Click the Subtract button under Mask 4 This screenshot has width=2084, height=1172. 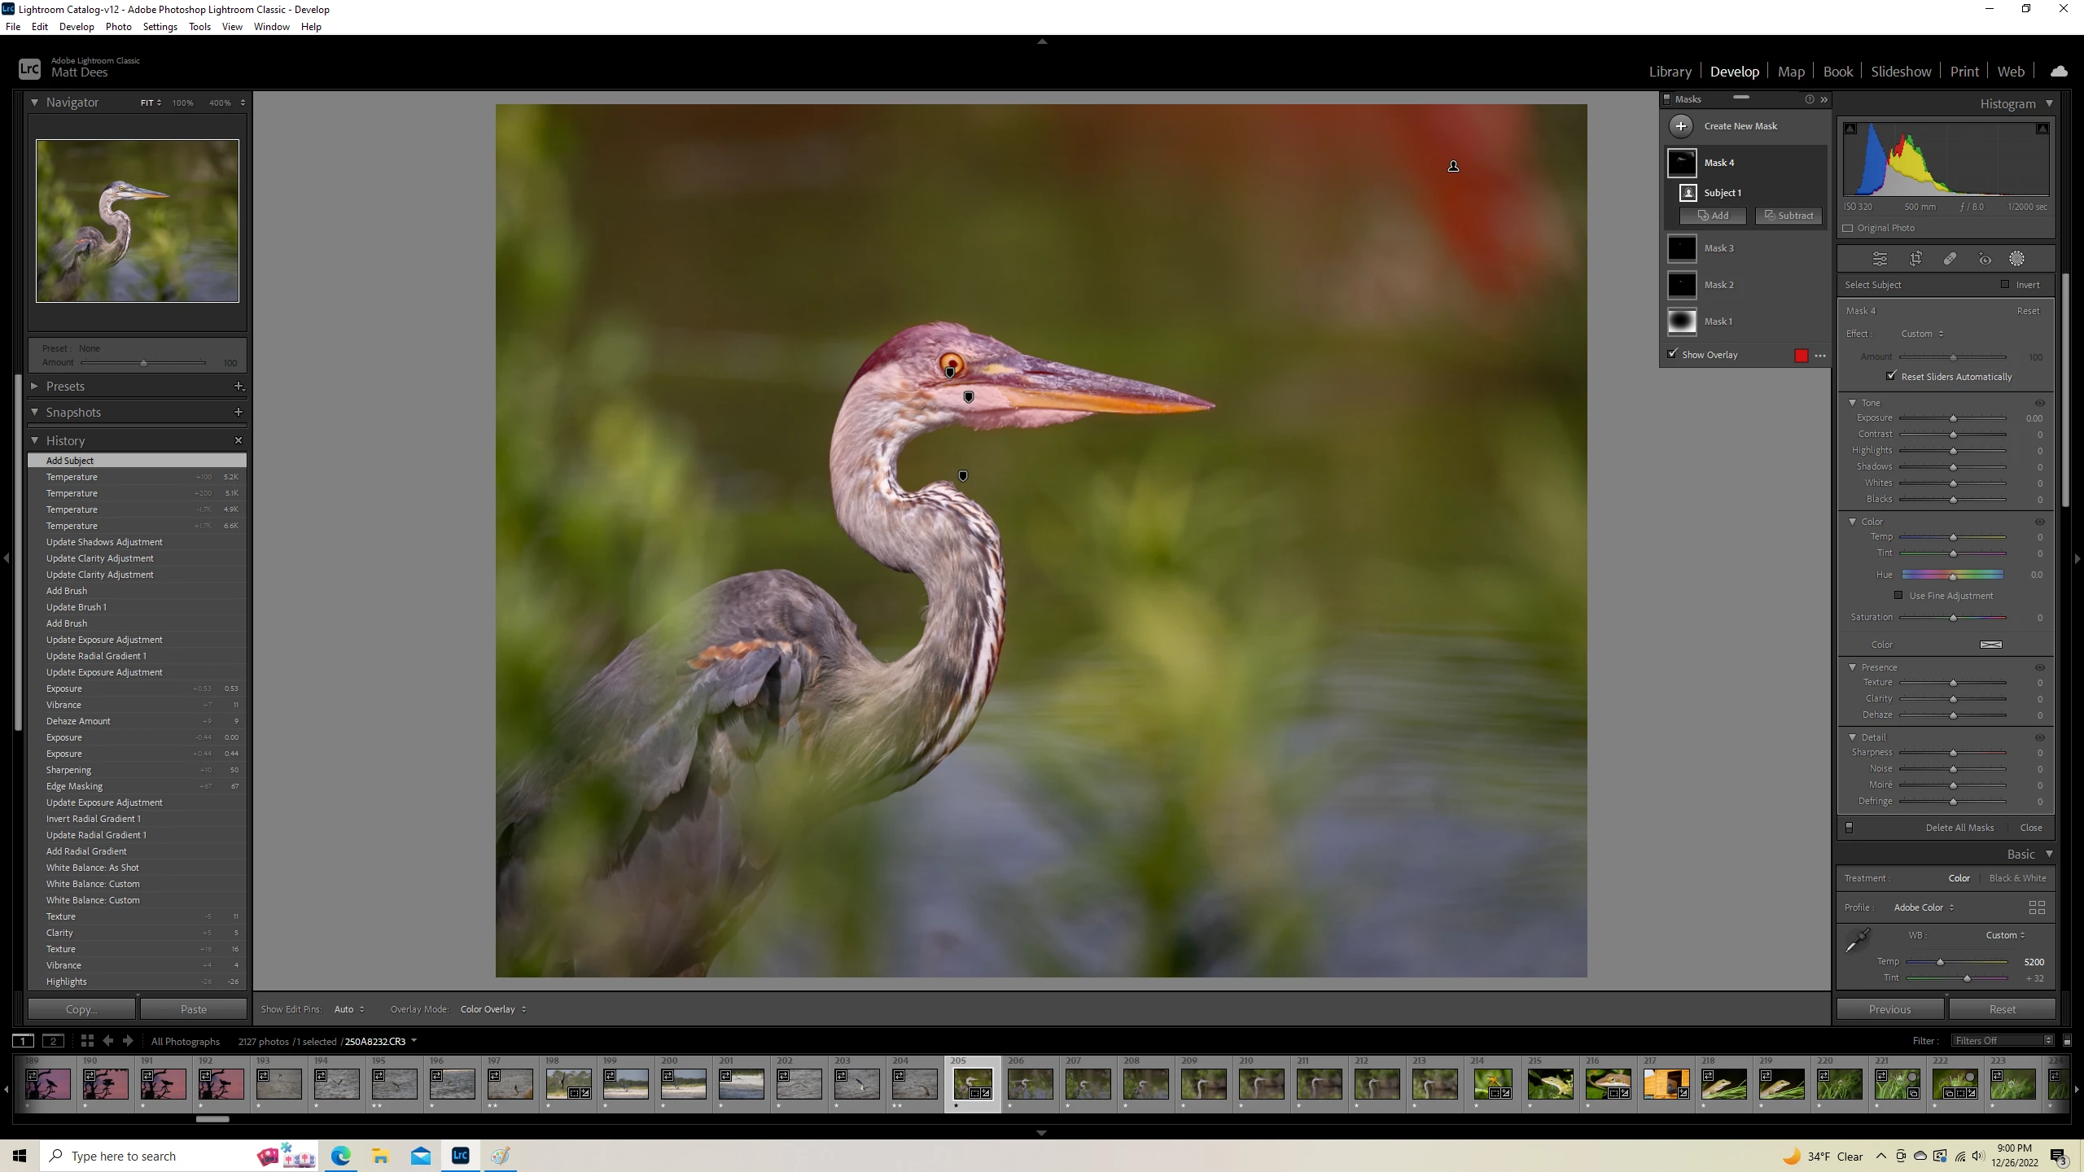1788,216
